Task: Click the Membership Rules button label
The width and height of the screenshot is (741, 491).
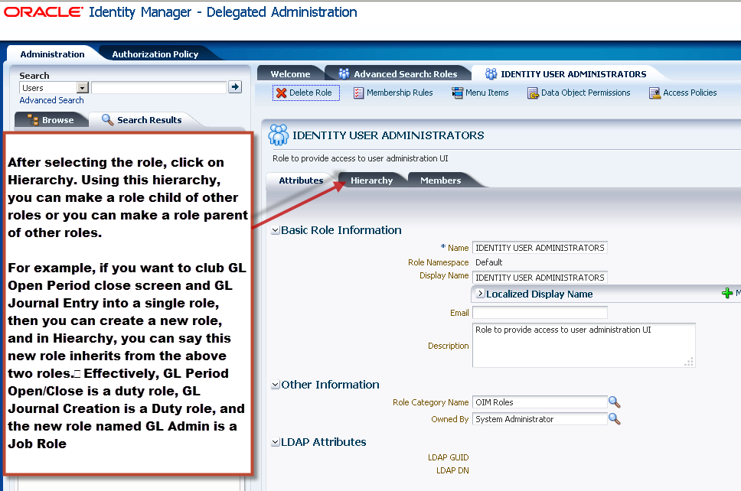Action: 400,93
